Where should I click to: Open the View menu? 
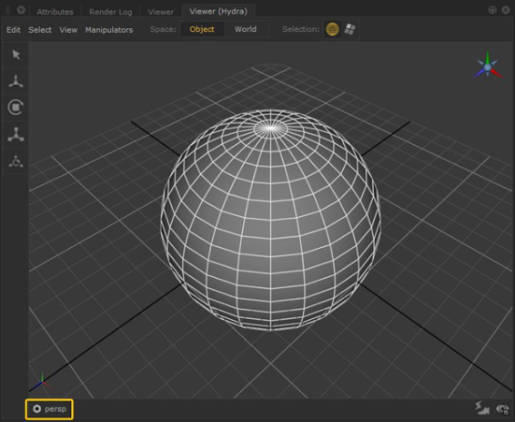[x=68, y=30]
